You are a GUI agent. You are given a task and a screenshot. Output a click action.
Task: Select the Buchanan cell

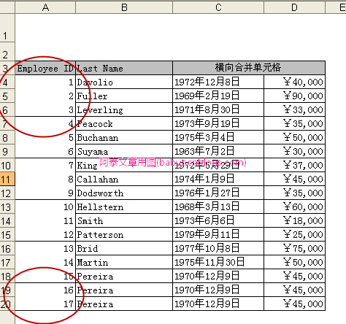(124, 137)
